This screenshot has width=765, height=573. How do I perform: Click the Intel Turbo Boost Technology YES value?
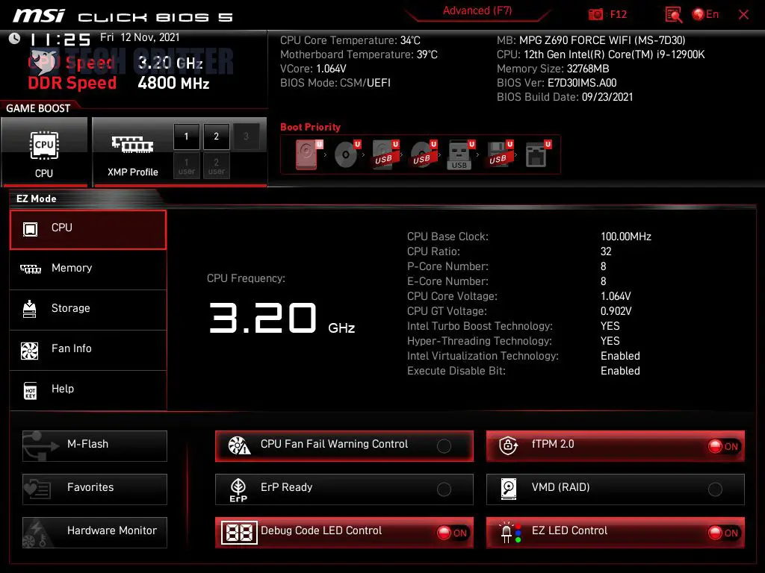click(610, 327)
